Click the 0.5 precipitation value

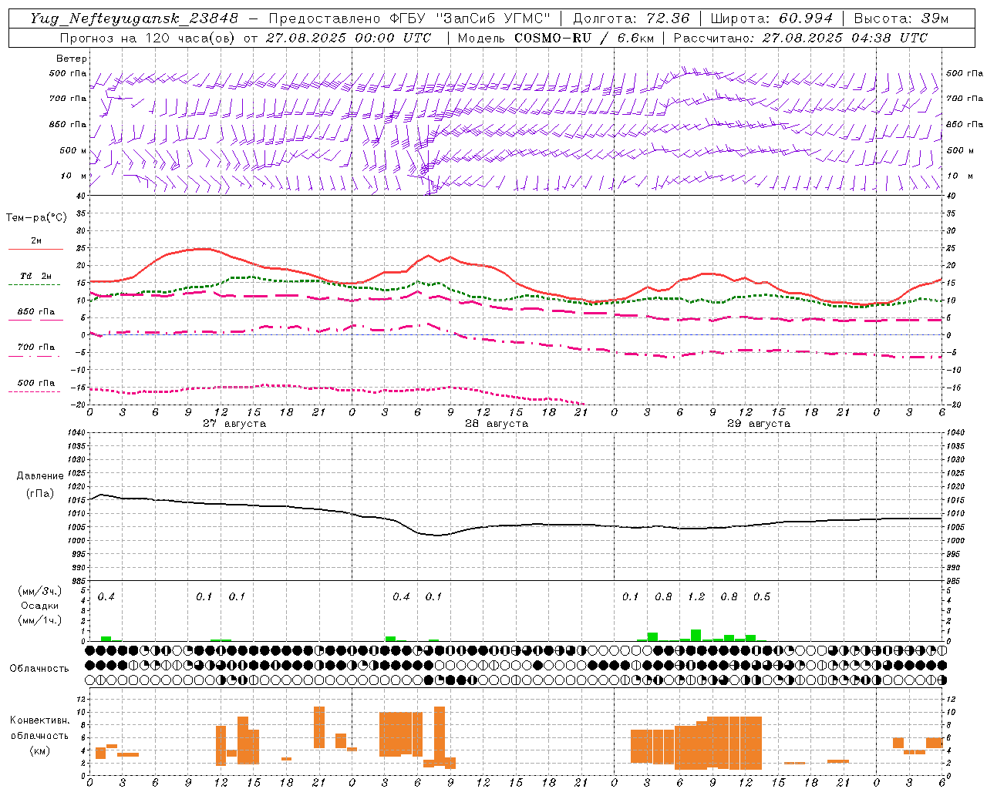762,596
